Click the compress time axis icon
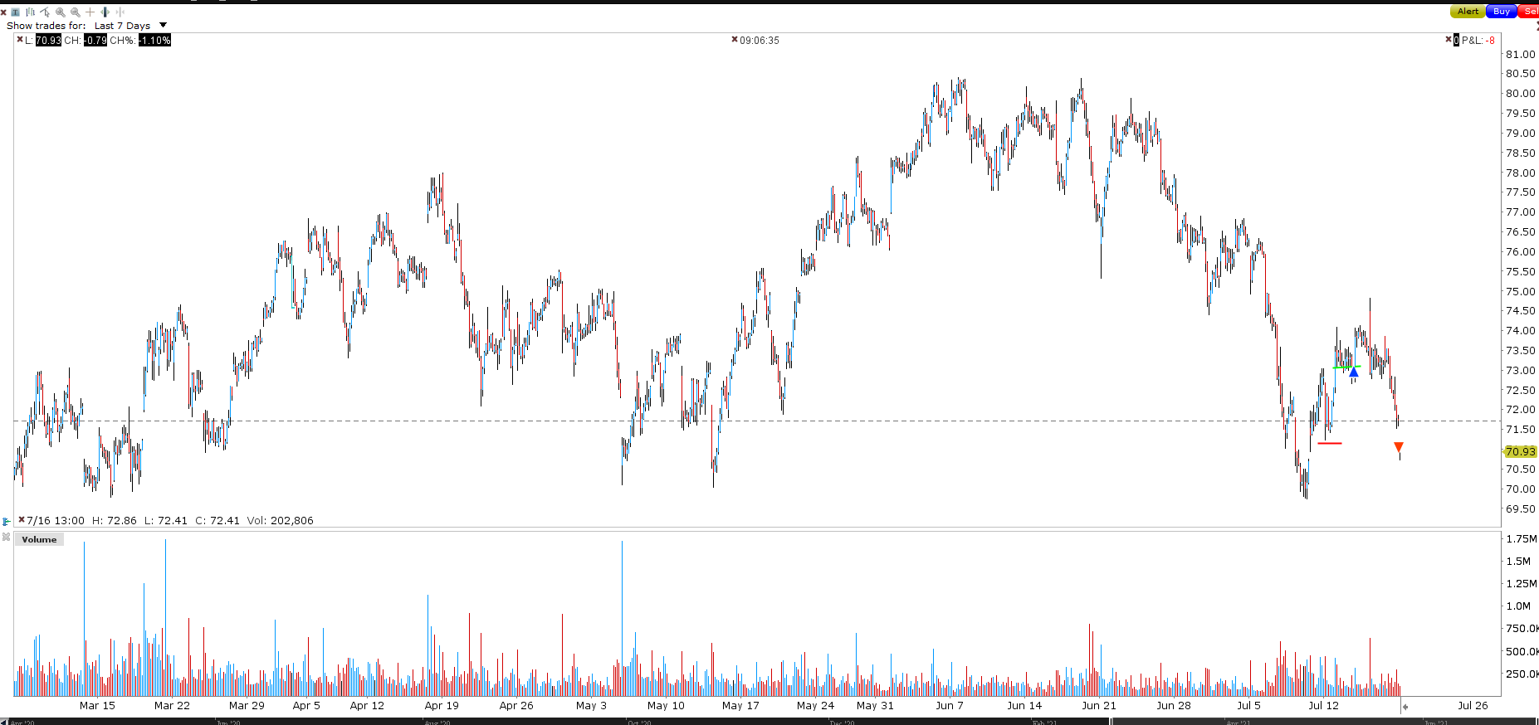Viewport: 1539px width, 725px height. (120, 12)
